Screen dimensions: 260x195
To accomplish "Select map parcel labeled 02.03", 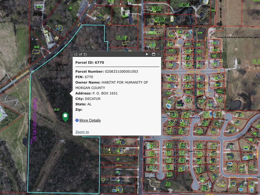I will [160, 19].
